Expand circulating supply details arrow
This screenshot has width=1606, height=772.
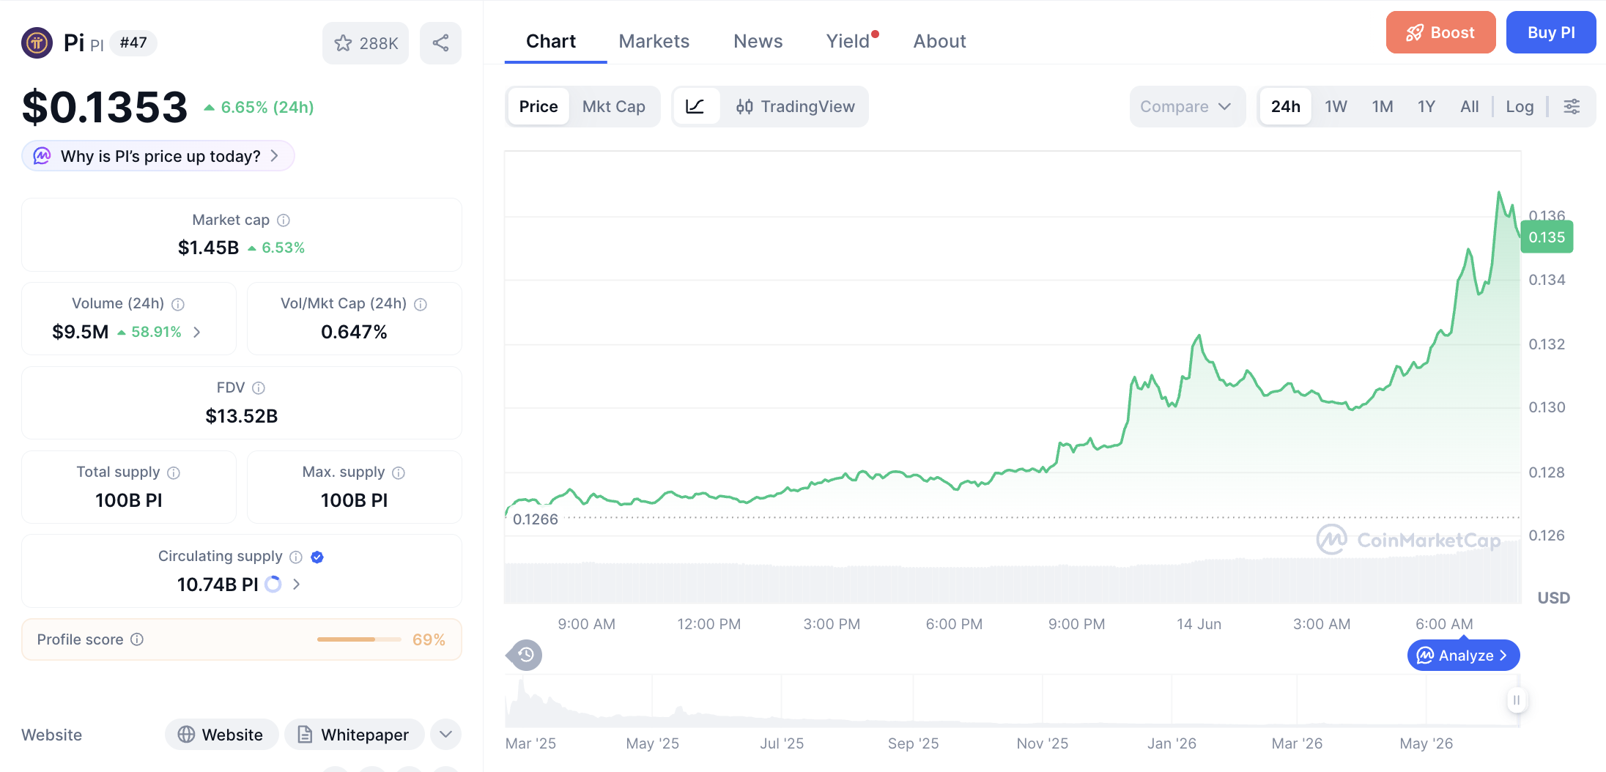pyautogui.click(x=297, y=584)
